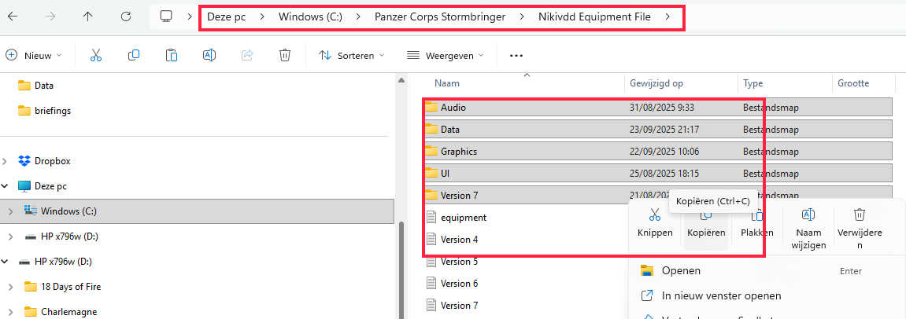
Task: Sort by the Gewijzigd op column header
Action: pos(656,83)
